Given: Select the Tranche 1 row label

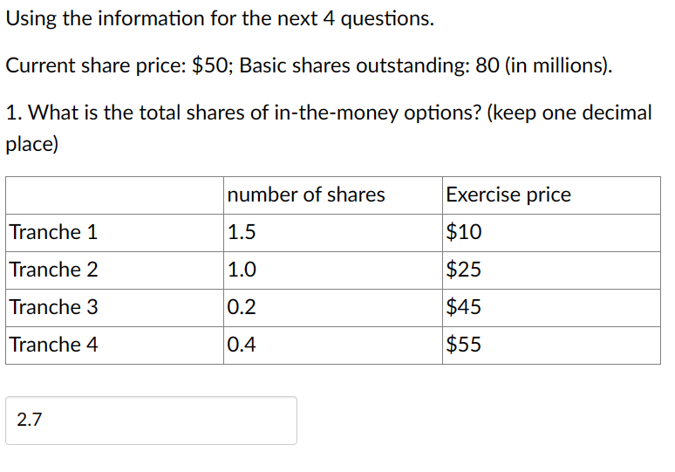Looking at the screenshot, I should coord(54,232).
